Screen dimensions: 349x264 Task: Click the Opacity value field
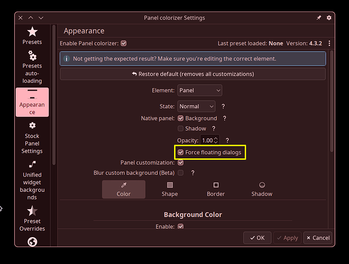coord(207,140)
